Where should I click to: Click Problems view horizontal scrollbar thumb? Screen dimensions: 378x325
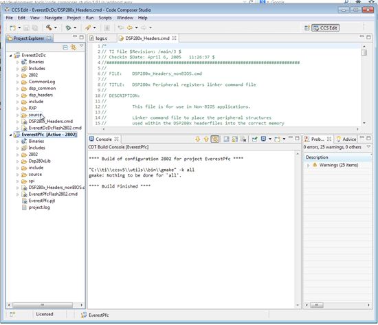pyautogui.click(x=317, y=305)
